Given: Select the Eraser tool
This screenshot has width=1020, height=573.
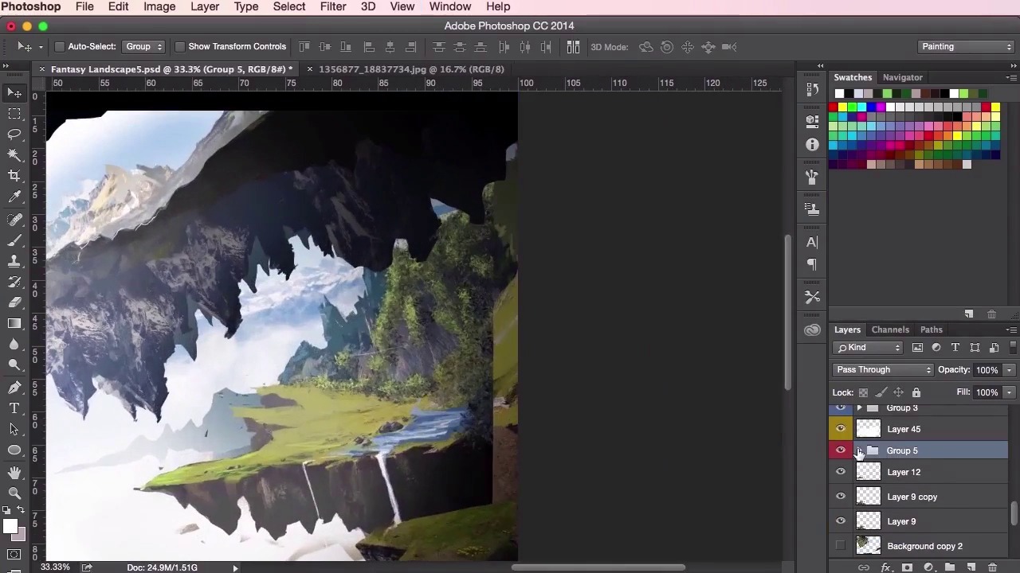Looking at the screenshot, I should [14, 302].
